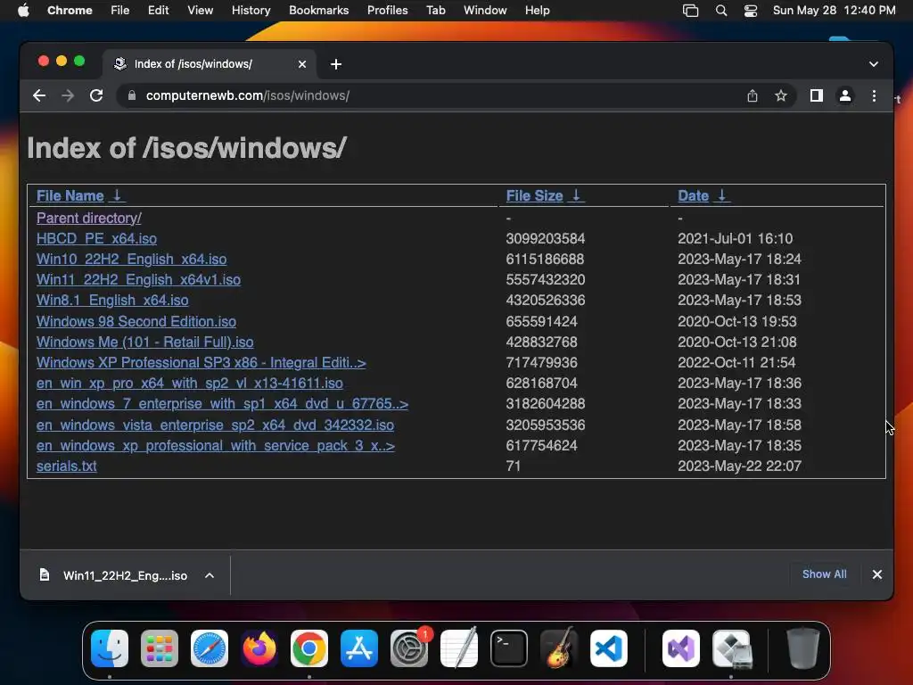
Task: Click File Size descending arrow
Action: click(576, 195)
